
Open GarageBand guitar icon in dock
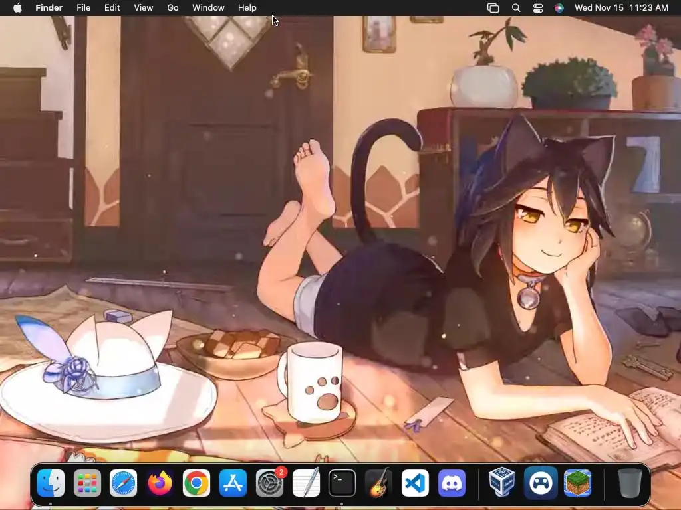click(378, 483)
